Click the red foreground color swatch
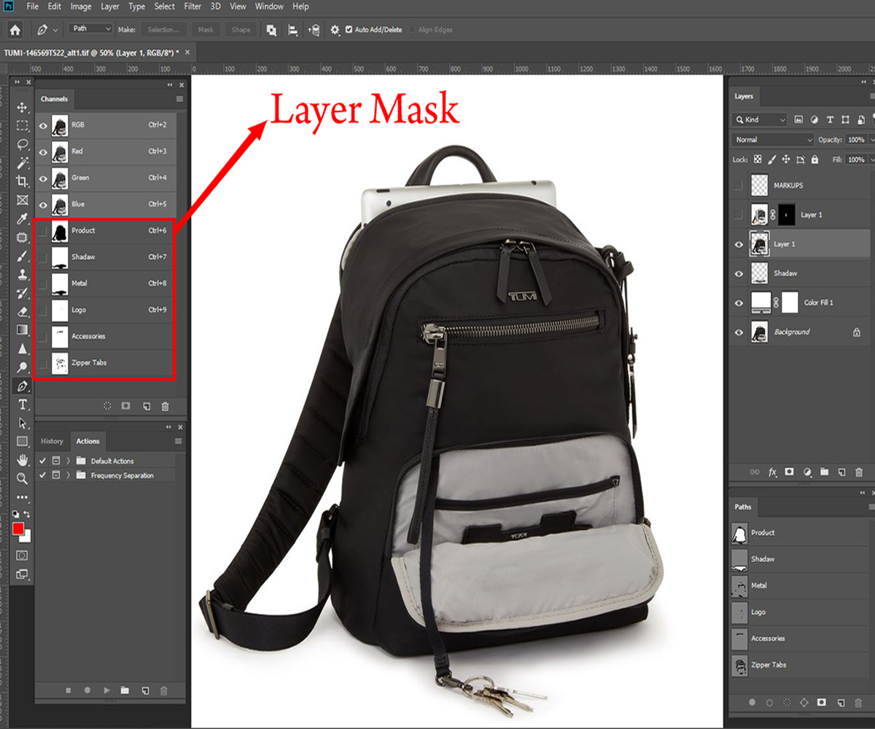 pyautogui.click(x=17, y=529)
